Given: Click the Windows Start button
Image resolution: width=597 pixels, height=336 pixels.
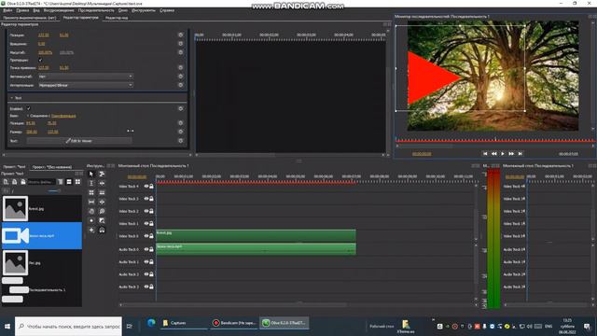Looking at the screenshot, I should [7, 326].
